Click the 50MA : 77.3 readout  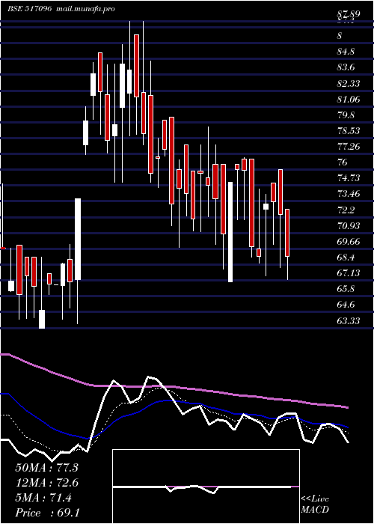coord(46,468)
